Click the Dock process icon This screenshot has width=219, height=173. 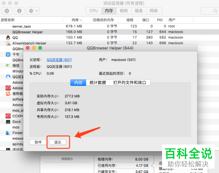coord(8,122)
